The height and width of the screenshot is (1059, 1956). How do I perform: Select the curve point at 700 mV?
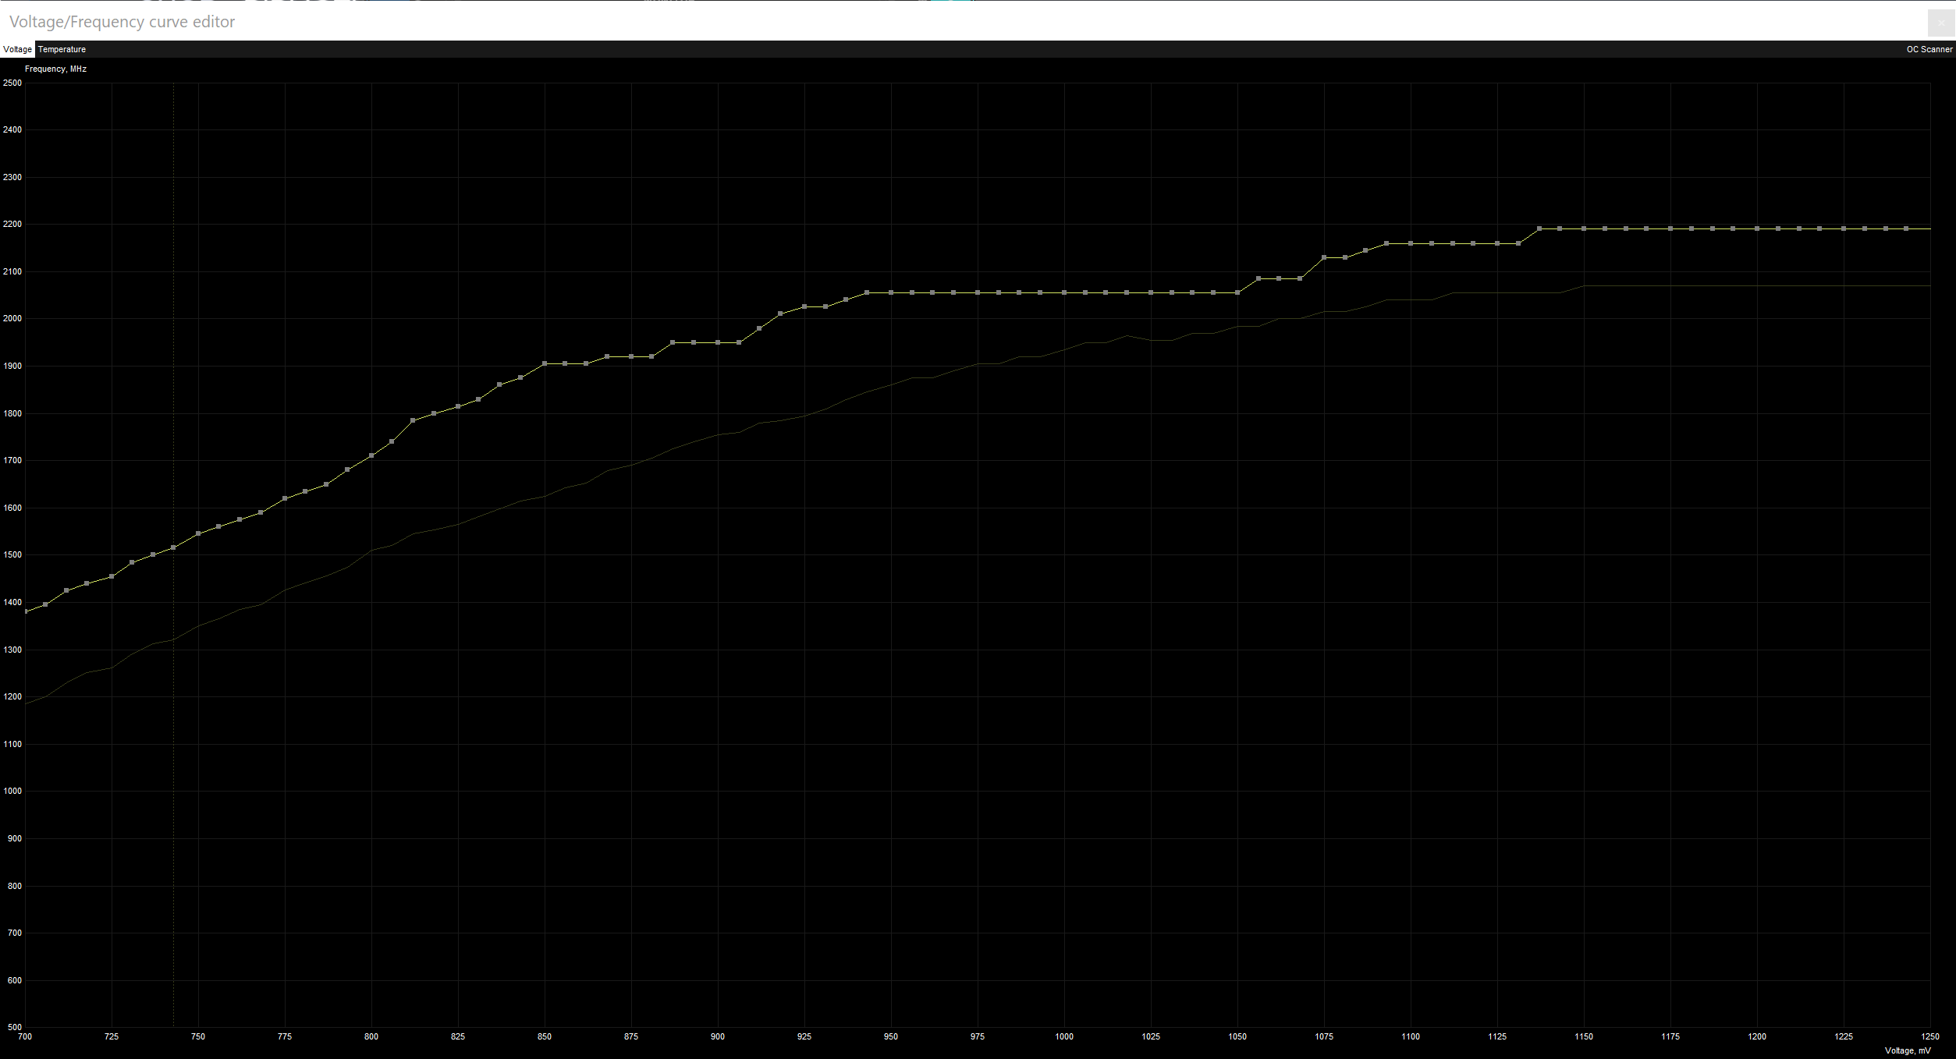[27, 611]
